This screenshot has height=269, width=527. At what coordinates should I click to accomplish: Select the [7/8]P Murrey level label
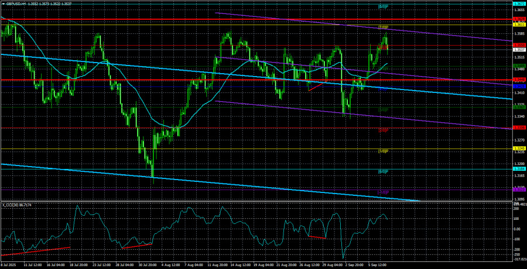click(x=383, y=27)
